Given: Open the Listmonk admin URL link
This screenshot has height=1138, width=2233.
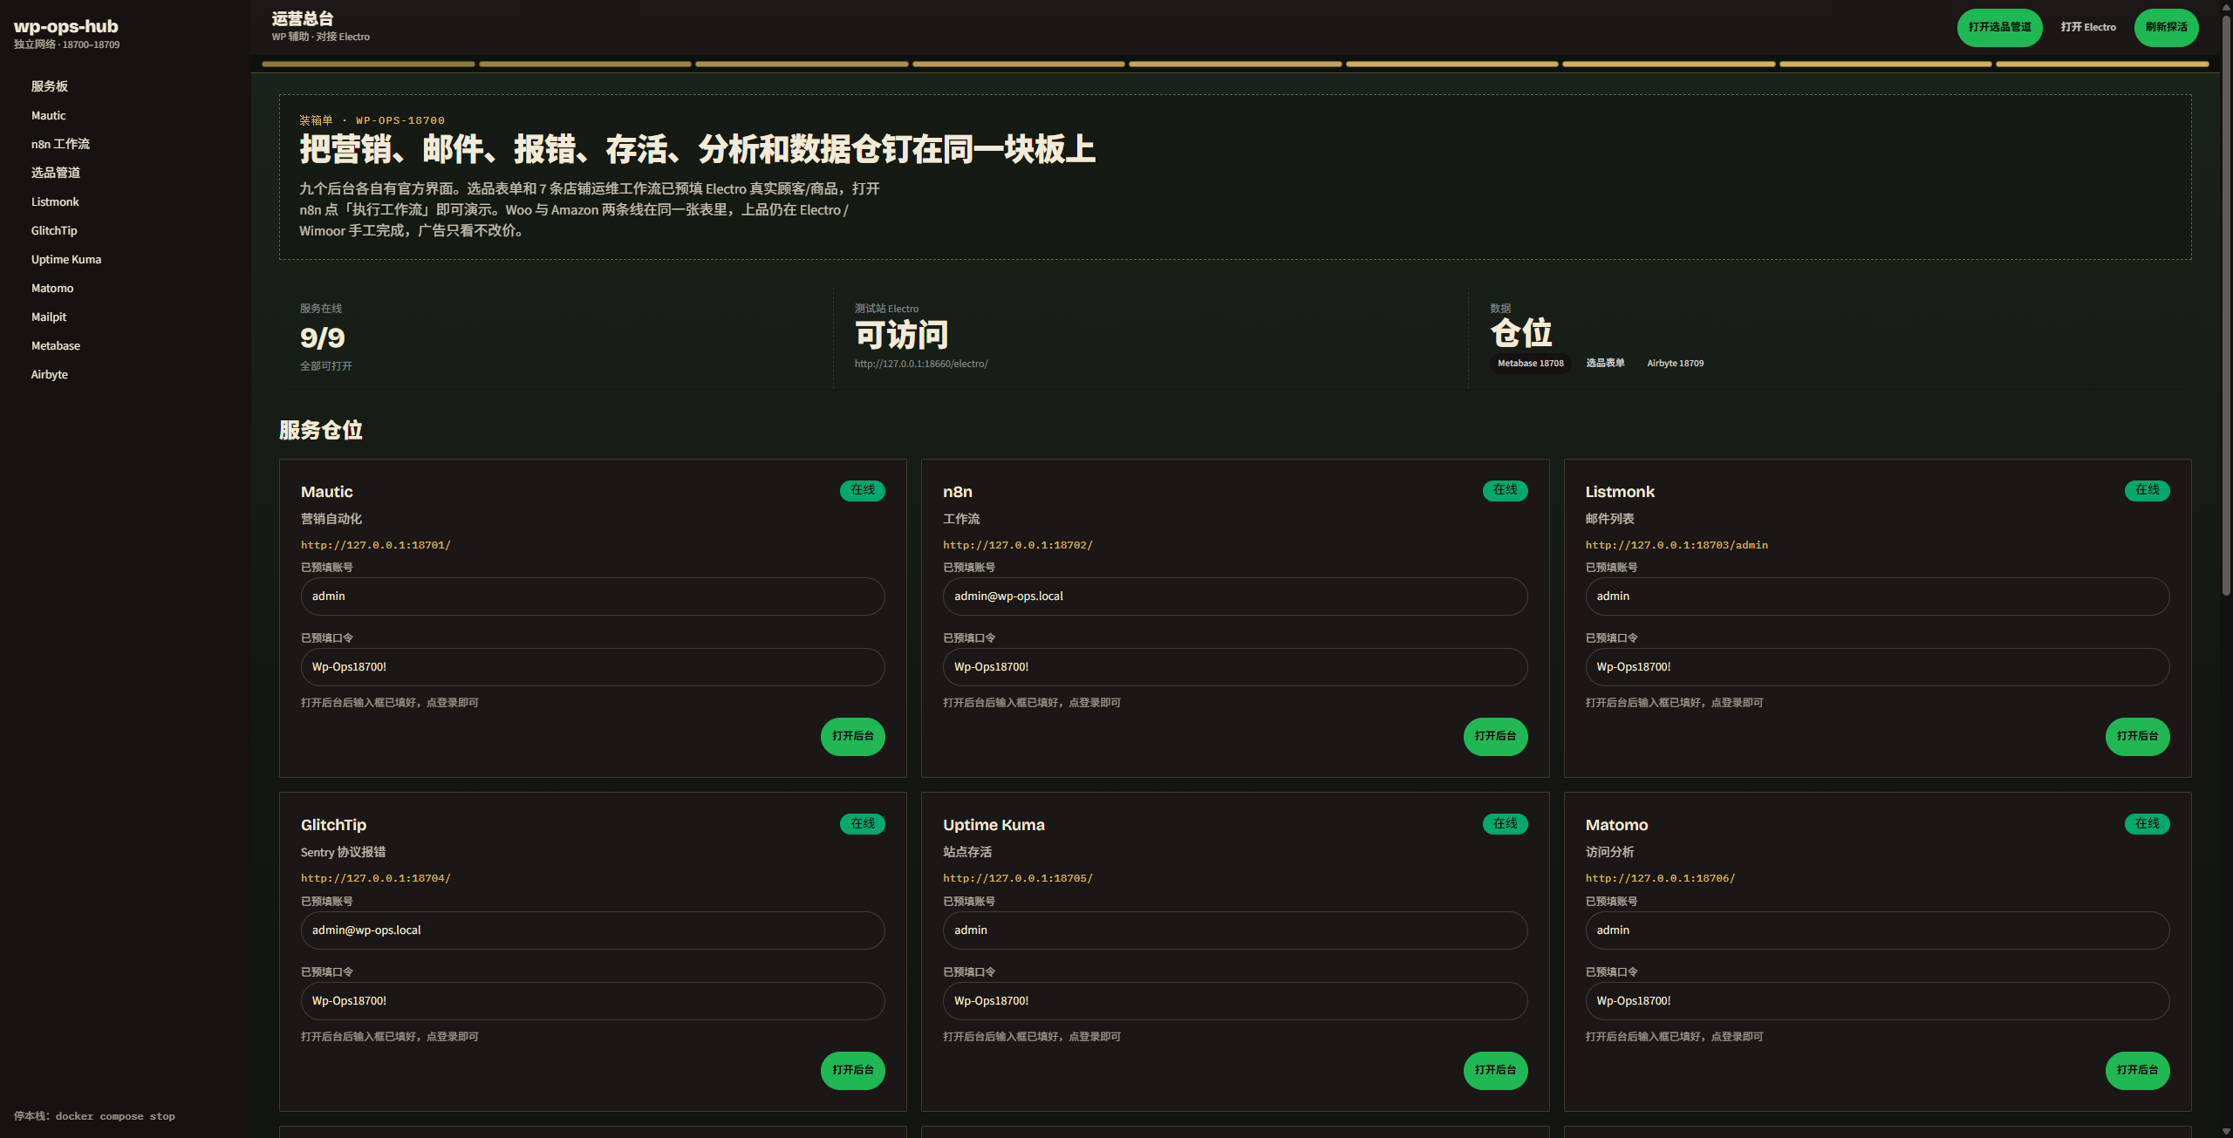Looking at the screenshot, I should (x=1676, y=545).
